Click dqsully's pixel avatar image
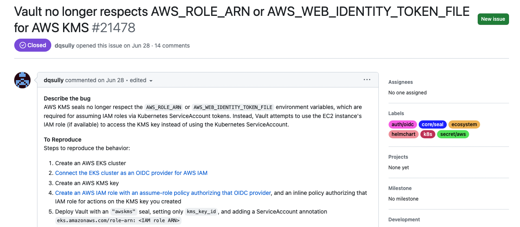The height and width of the screenshot is (227, 520). click(22, 80)
